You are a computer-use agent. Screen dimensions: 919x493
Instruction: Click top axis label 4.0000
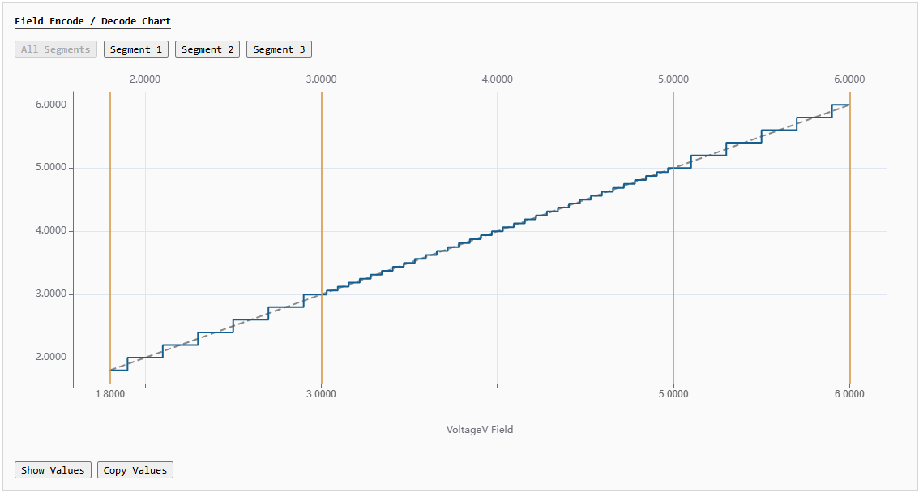point(497,79)
